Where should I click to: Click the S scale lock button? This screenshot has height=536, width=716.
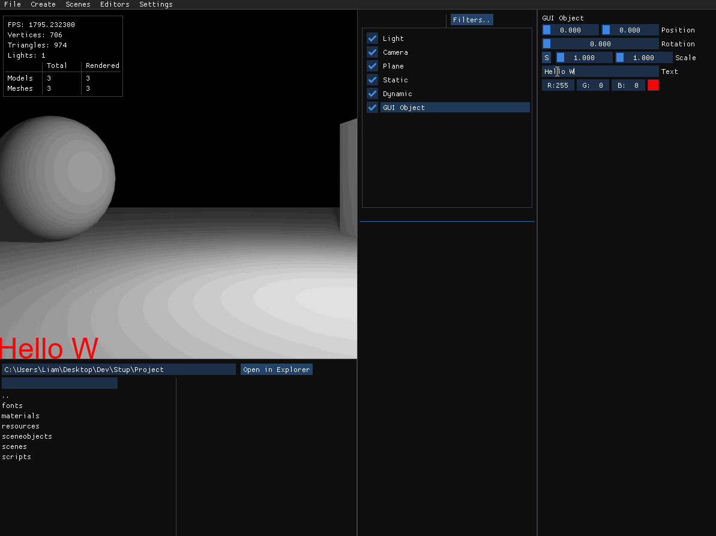pos(546,58)
